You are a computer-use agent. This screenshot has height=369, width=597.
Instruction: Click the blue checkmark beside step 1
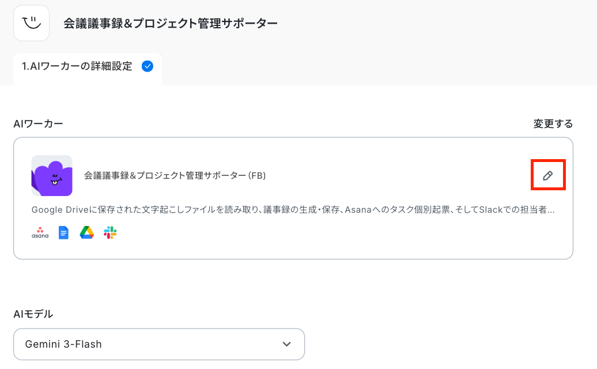click(x=148, y=66)
